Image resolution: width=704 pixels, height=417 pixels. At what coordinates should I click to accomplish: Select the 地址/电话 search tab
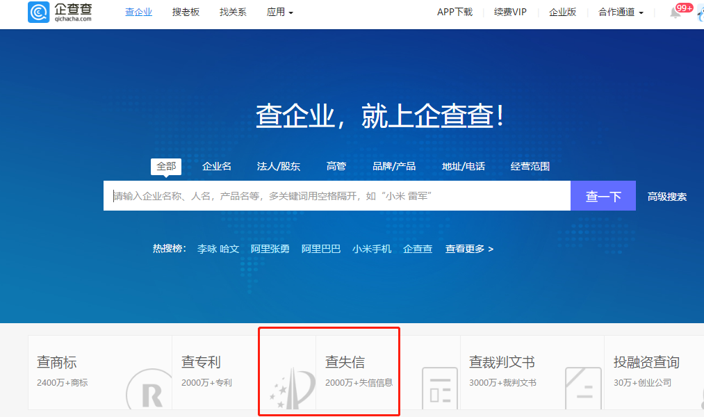click(464, 167)
